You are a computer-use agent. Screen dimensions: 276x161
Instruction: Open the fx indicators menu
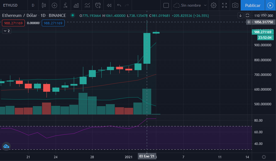click(65, 5)
